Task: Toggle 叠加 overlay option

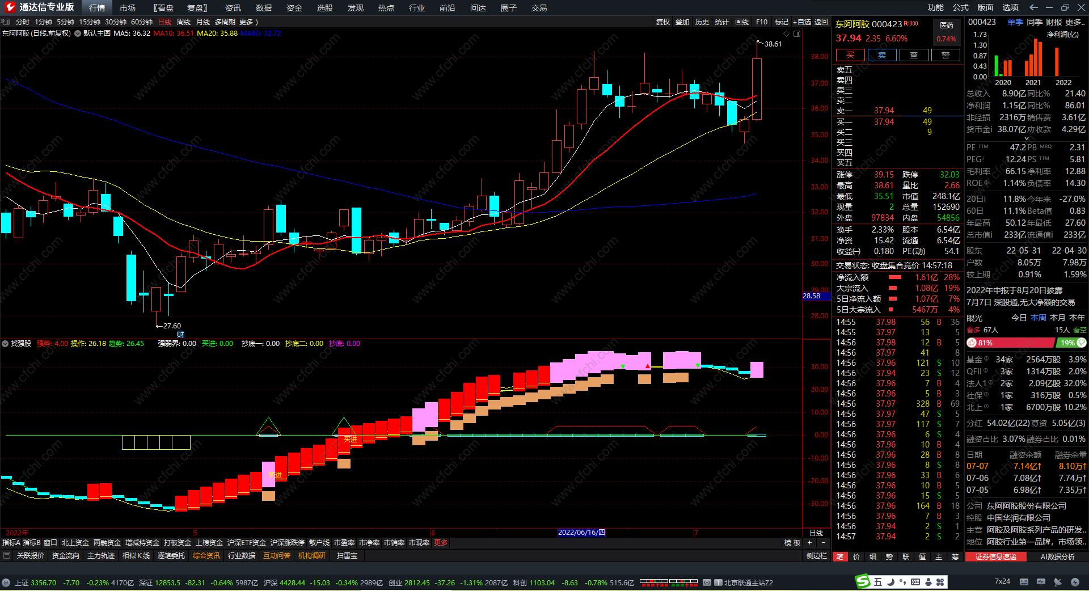Action: [x=682, y=22]
